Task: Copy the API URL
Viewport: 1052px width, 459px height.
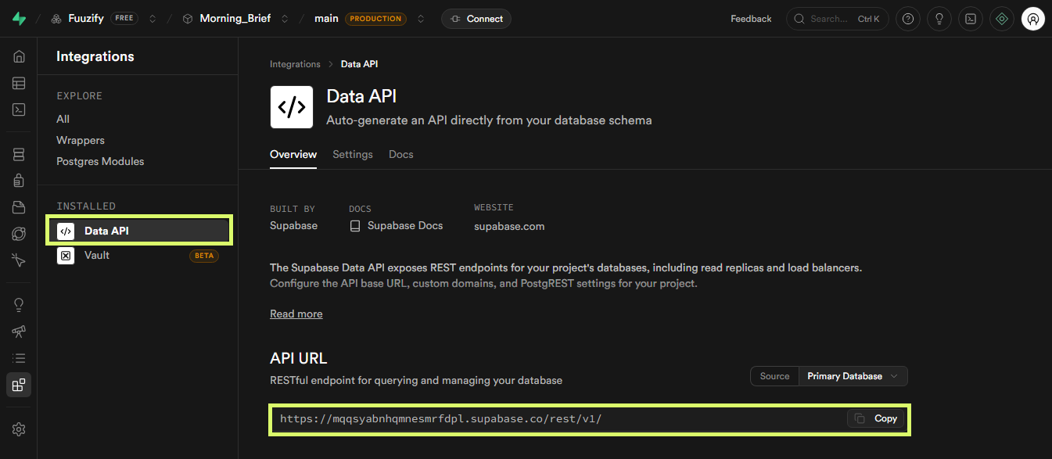Action: tap(875, 418)
